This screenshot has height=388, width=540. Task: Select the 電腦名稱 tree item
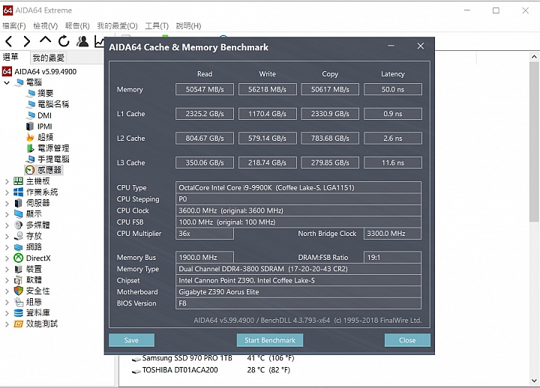[x=53, y=104]
